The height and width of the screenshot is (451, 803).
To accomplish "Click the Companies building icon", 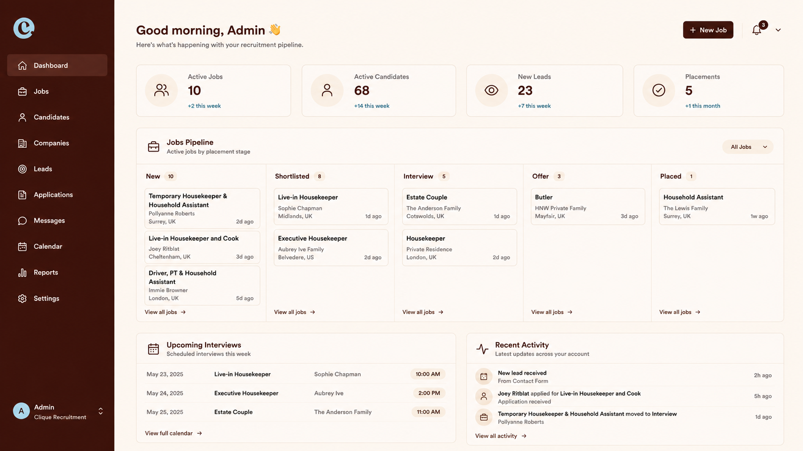I will pyautogui.click(x=22, y=143).
